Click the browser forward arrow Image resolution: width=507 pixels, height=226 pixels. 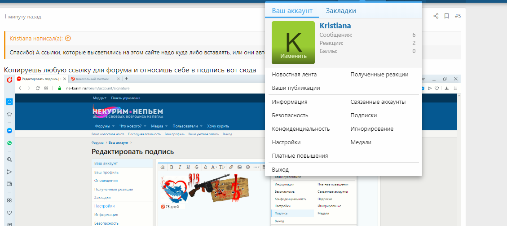click(30, 88)
